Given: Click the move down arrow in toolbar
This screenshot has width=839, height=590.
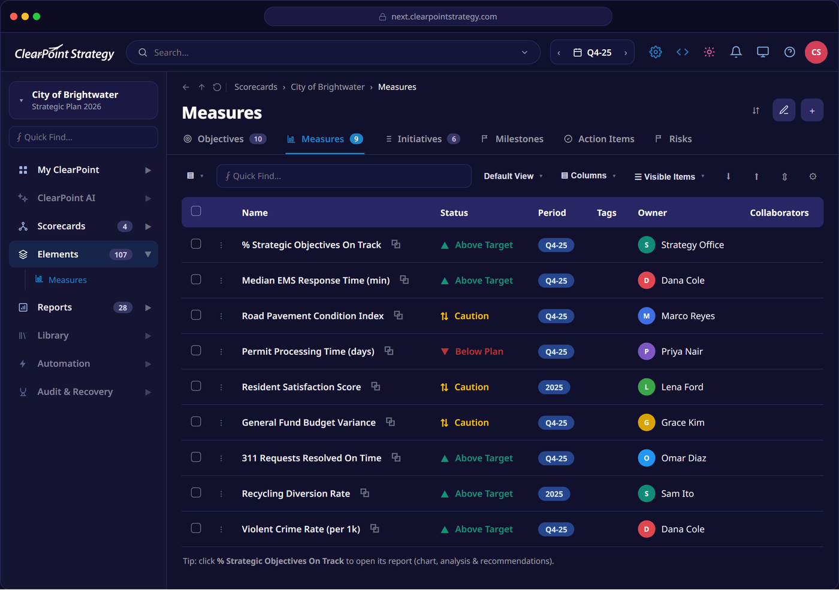Looking at the screenshot, I should (728, 176).
